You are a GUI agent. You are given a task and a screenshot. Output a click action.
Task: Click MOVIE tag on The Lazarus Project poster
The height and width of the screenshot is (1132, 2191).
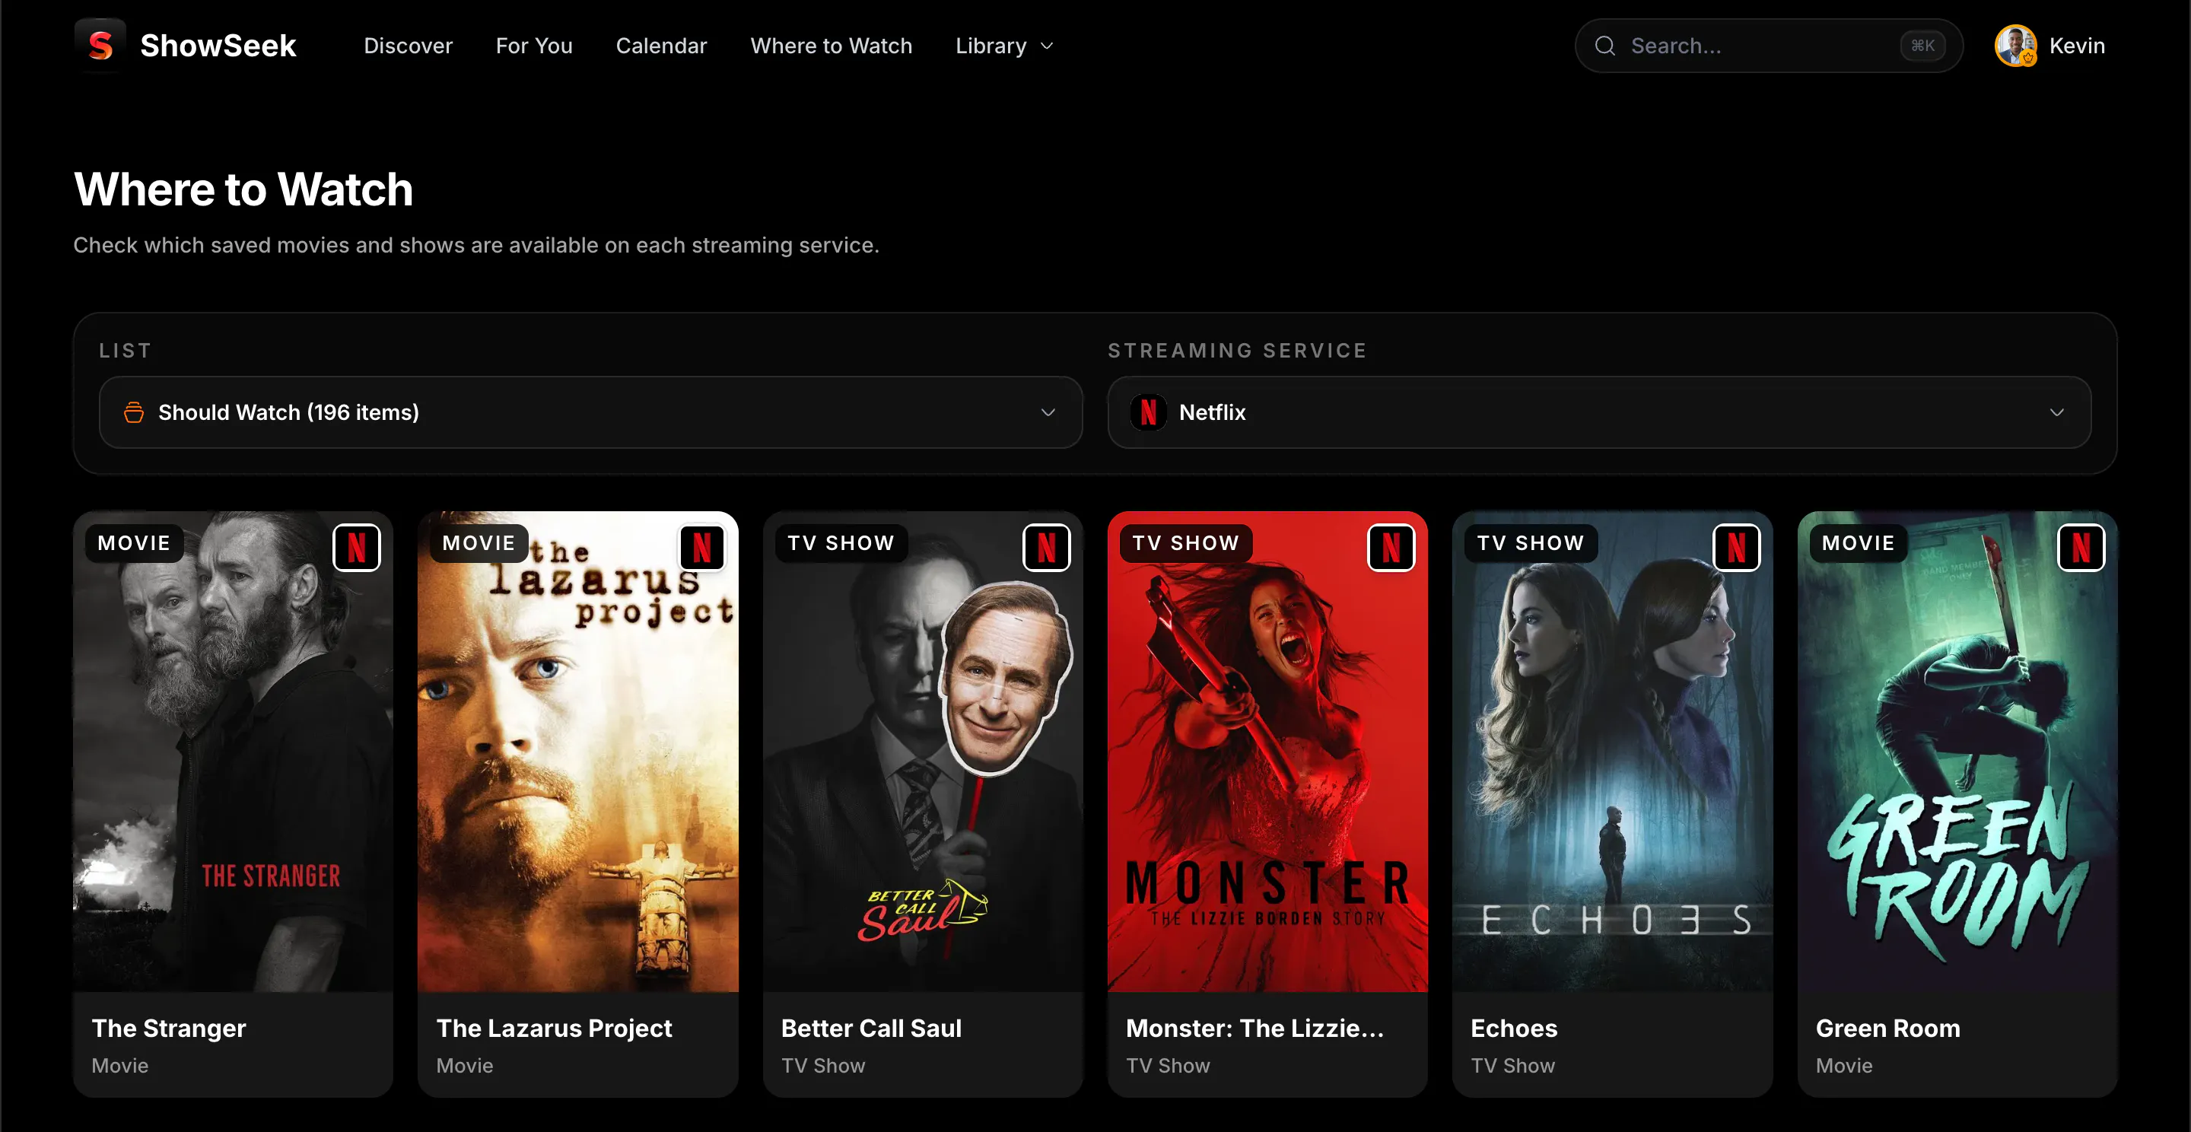479,543
